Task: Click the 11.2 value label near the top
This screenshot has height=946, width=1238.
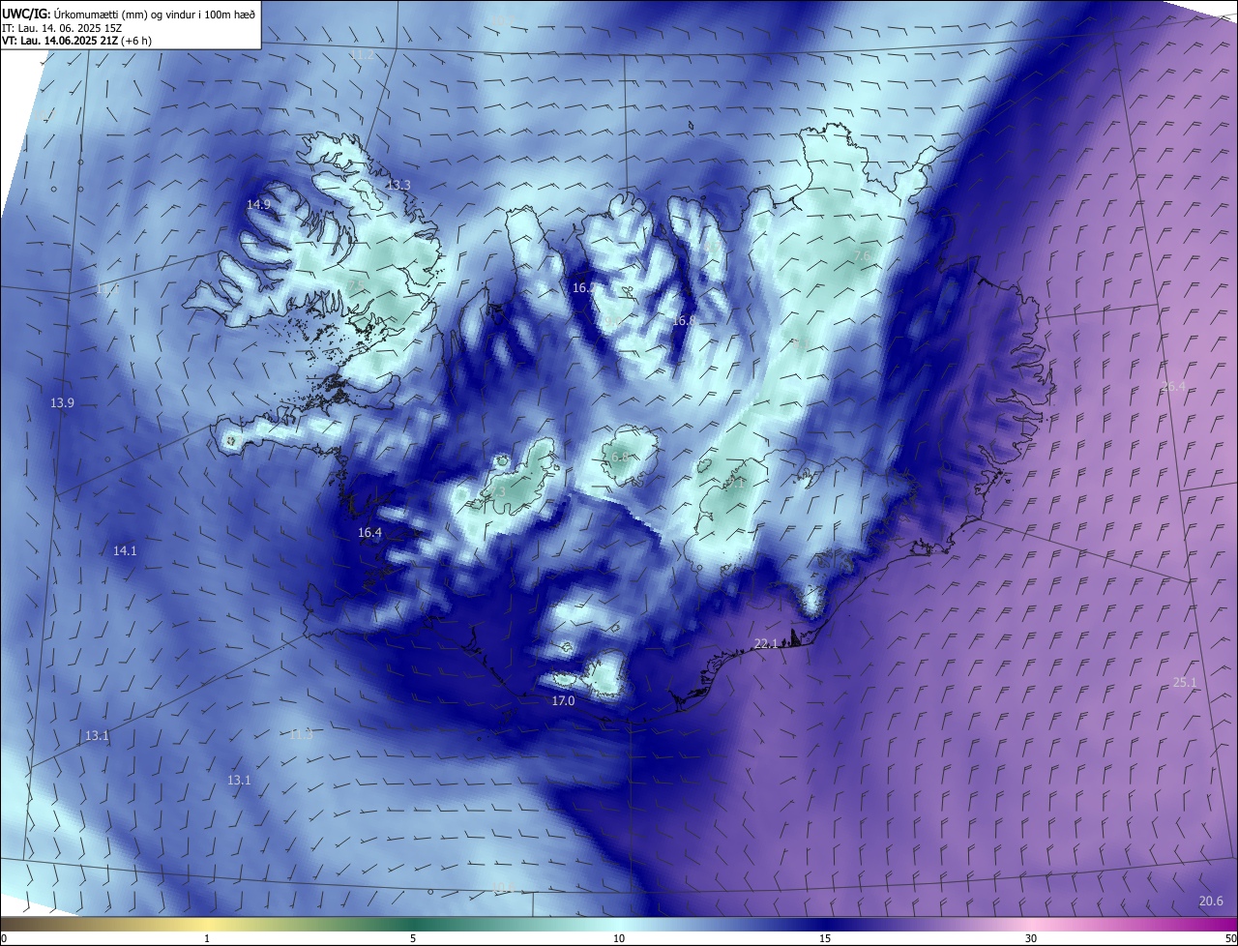Action: point(362,55)
